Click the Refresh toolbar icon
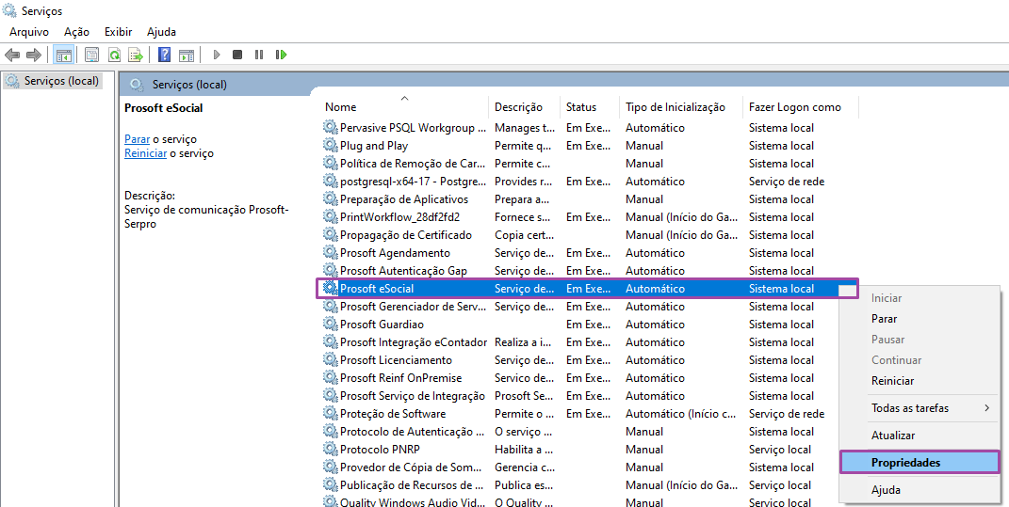Viewport: 1009px width, 507px height. pos(114,55)
